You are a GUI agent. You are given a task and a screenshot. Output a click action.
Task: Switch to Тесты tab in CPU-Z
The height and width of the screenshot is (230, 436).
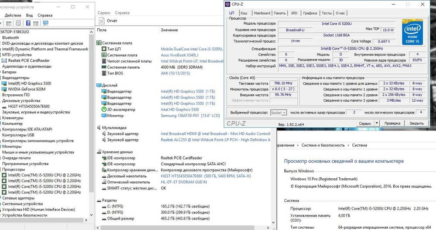(x=327, y=13)
